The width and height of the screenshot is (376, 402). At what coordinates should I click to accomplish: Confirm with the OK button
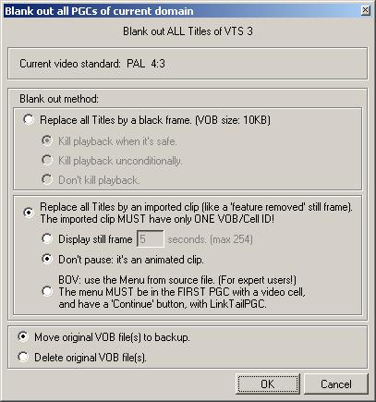(x=268, y=384)
